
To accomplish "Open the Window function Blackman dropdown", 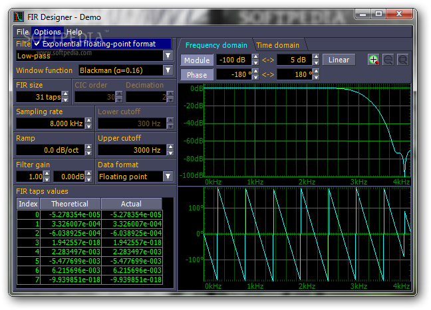I will point(168,70).
